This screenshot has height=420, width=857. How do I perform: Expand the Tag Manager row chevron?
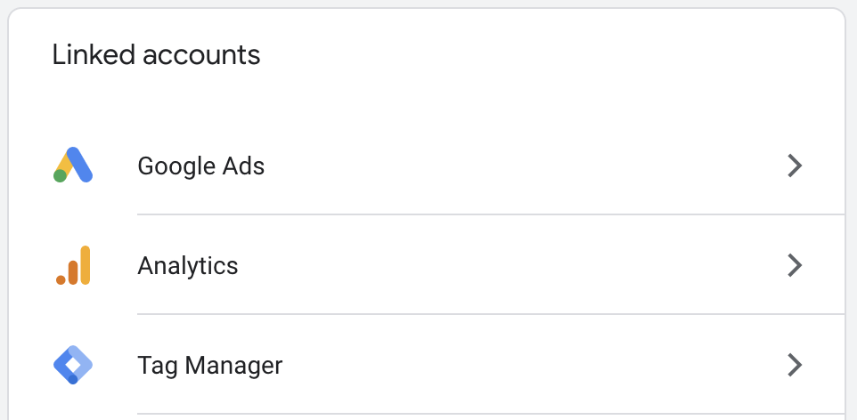[x=795, y=365]
